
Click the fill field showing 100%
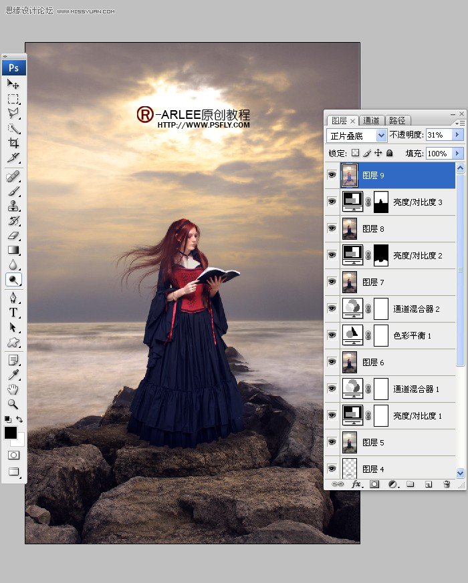coord(439,153)
